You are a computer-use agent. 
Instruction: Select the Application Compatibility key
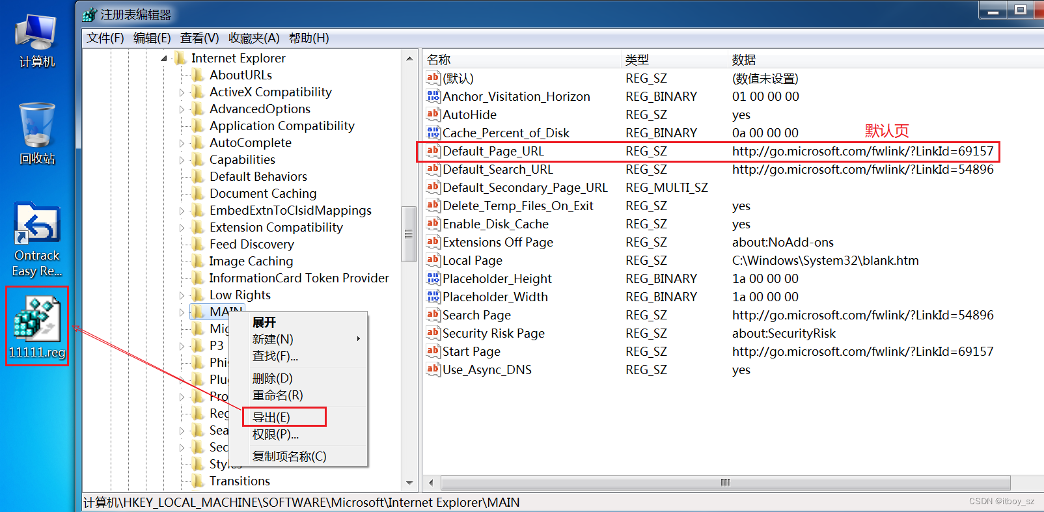(282, 126)
